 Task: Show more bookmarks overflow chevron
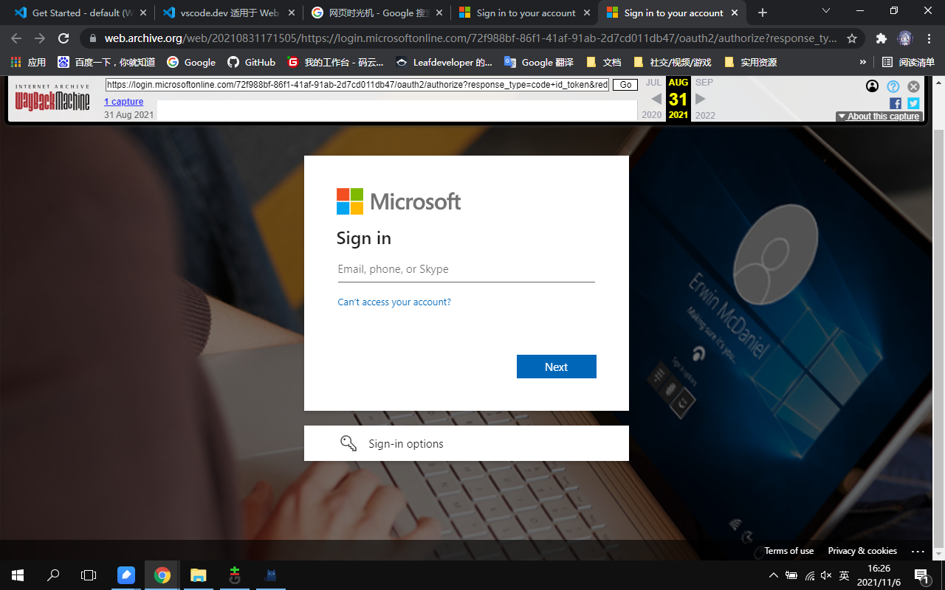[x=863, y=63]
